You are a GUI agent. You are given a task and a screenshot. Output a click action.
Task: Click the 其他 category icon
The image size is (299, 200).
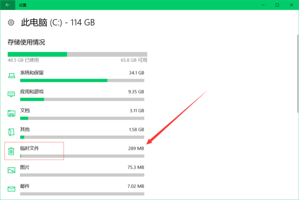[x=12, y=132]
